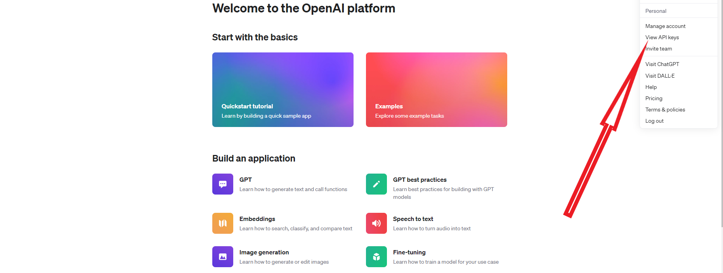Open the Fine-tuning title link
Screen dimensions: 723x273
[x=409, y=252]
